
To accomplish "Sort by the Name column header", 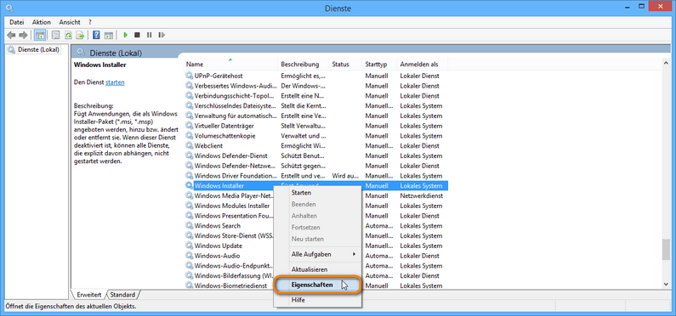I will click(x=230, y=65).
